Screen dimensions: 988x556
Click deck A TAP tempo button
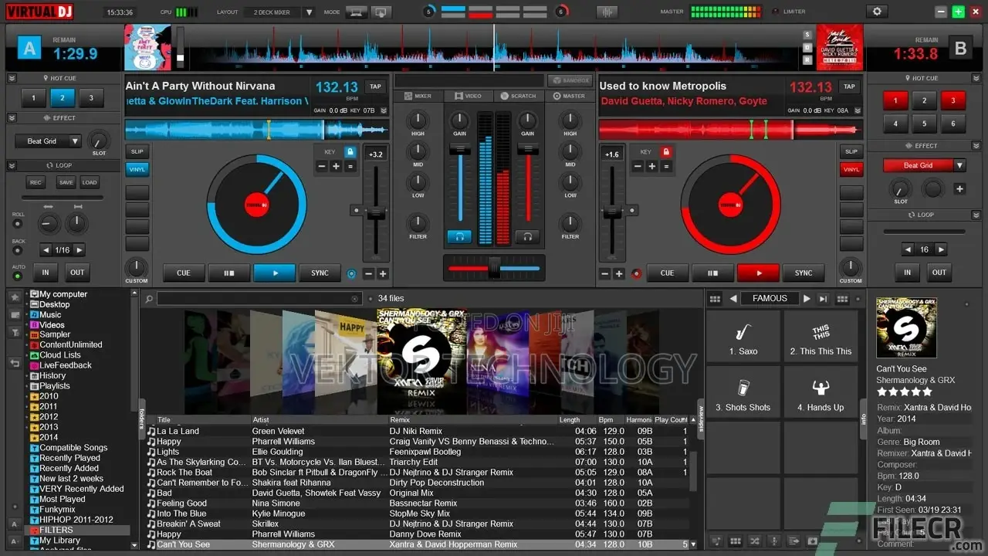pos(375,86)
